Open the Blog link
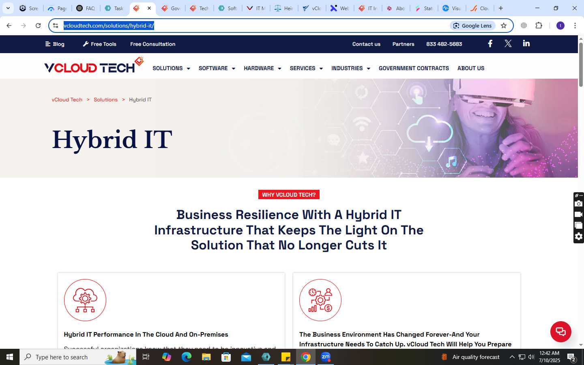 [55, 44]
